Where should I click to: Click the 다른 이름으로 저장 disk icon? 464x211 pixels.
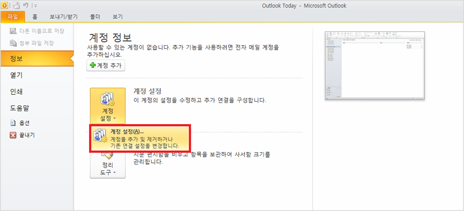coord(13,31)
